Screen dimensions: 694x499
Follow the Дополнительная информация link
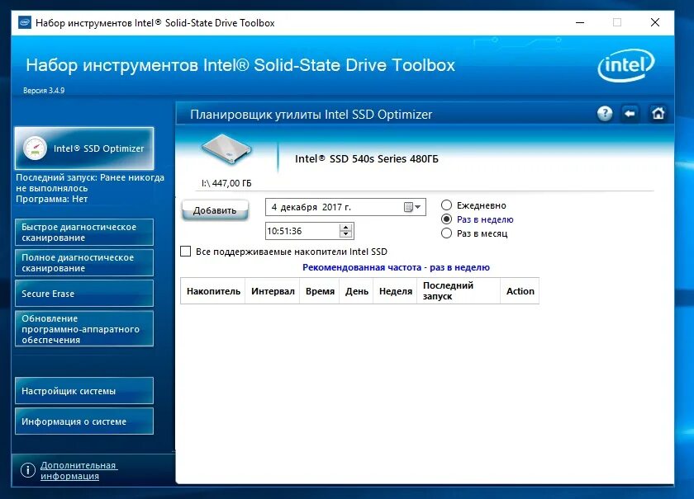tap(78, 470)
